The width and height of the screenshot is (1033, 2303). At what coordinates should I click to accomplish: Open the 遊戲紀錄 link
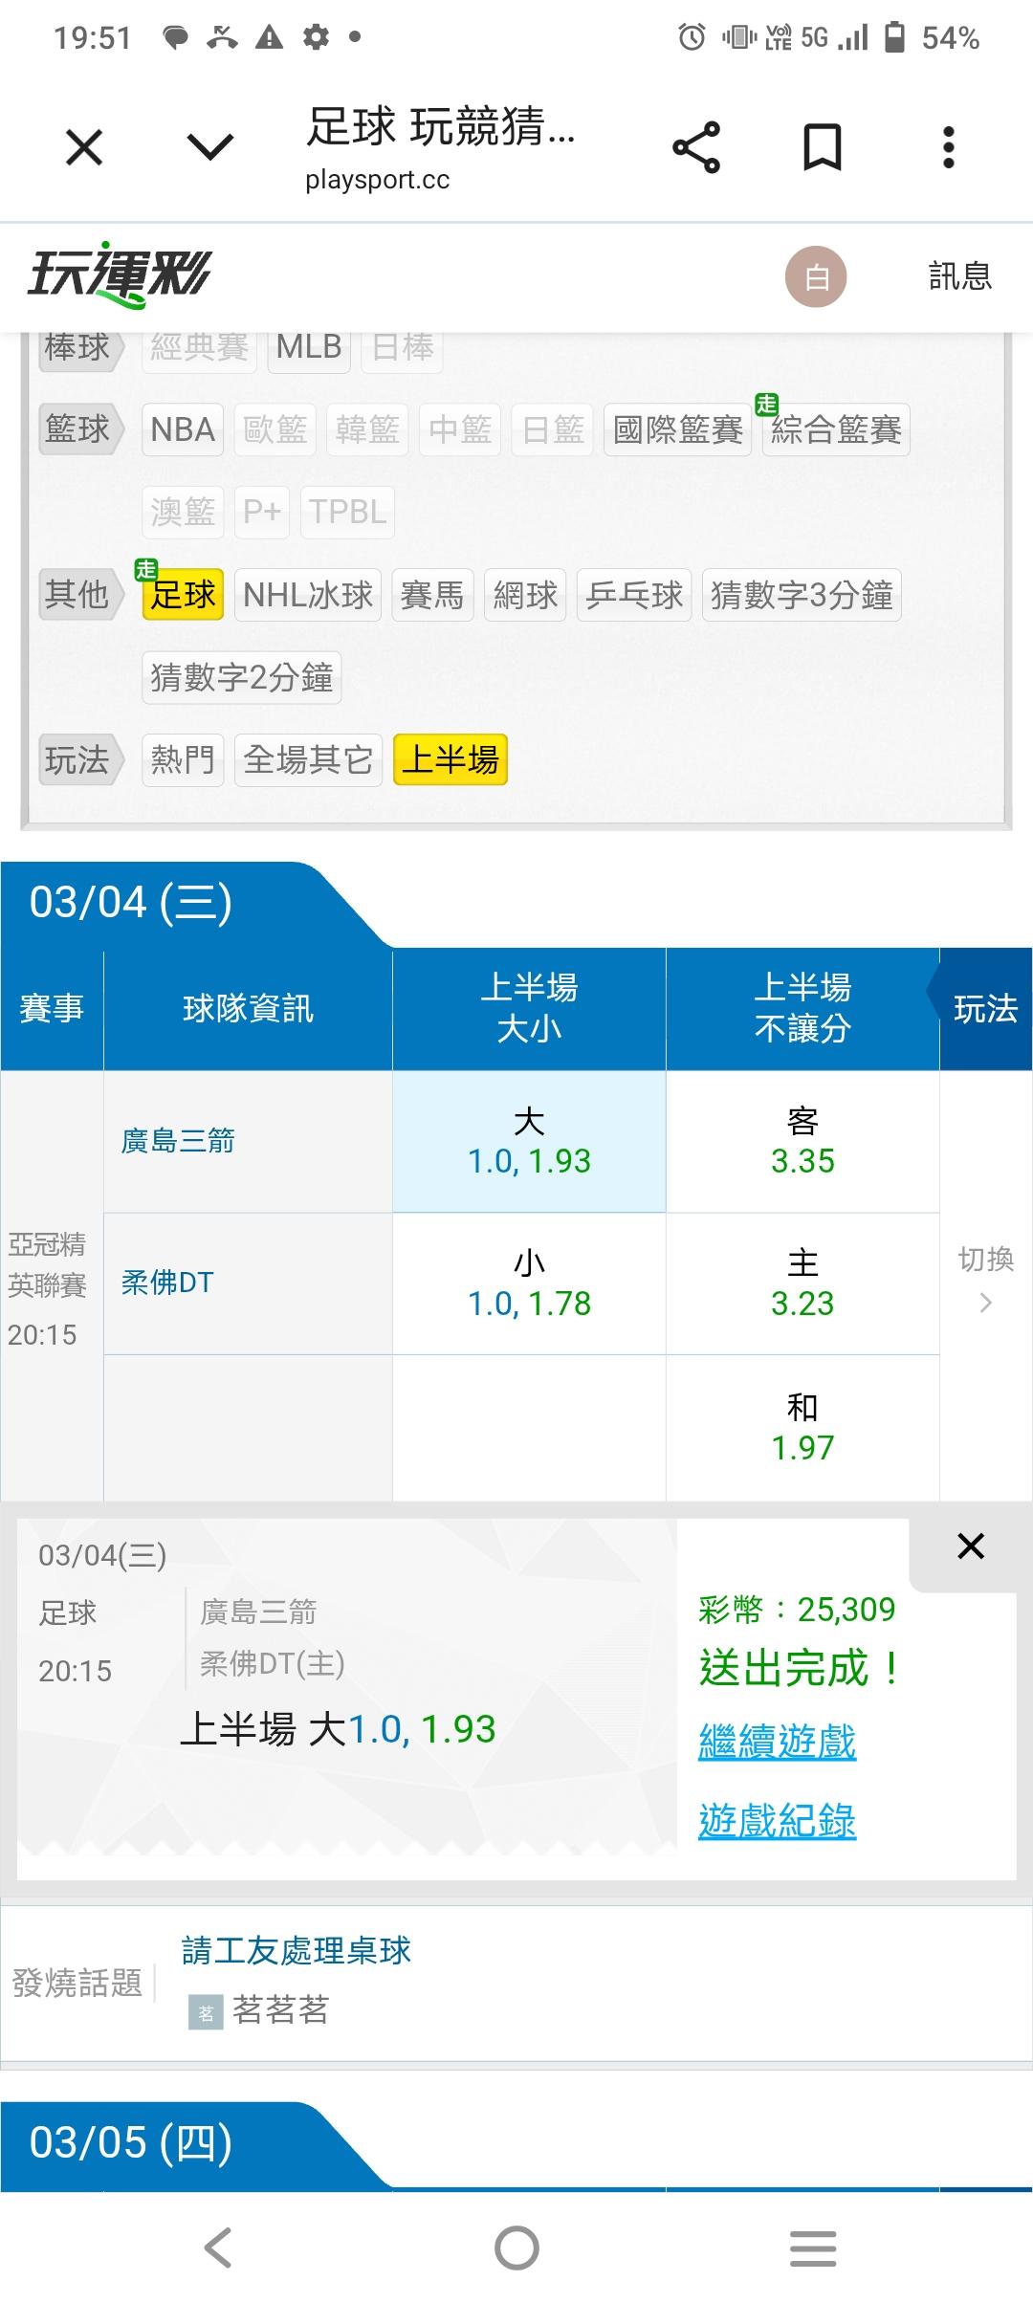pos(777,1821)
